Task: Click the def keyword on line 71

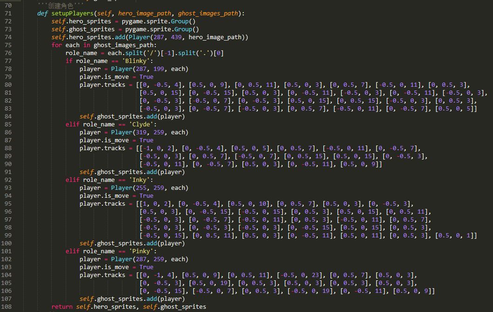Action: pyautogui.click(x=43, y=13)
